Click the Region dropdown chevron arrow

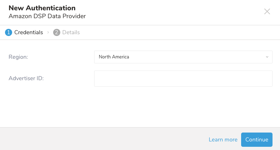(x=267, y=57)
